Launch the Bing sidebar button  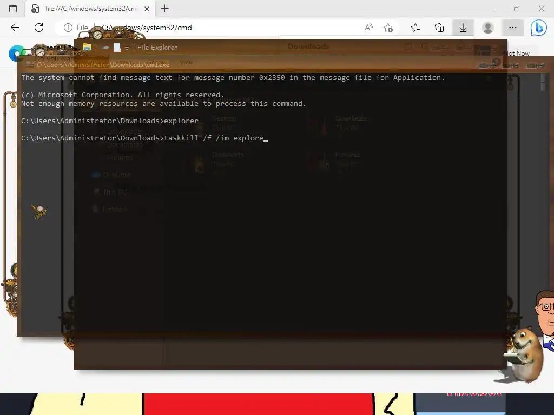(538, 28)
